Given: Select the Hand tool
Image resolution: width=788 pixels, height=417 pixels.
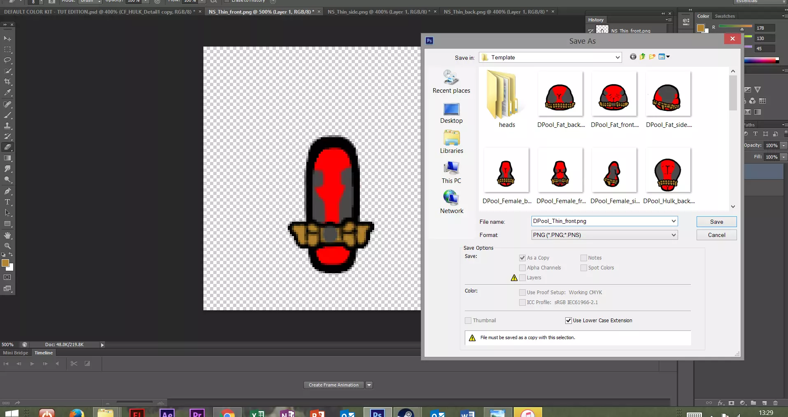Looking at the screenshot, I should [x=7, y=235].
